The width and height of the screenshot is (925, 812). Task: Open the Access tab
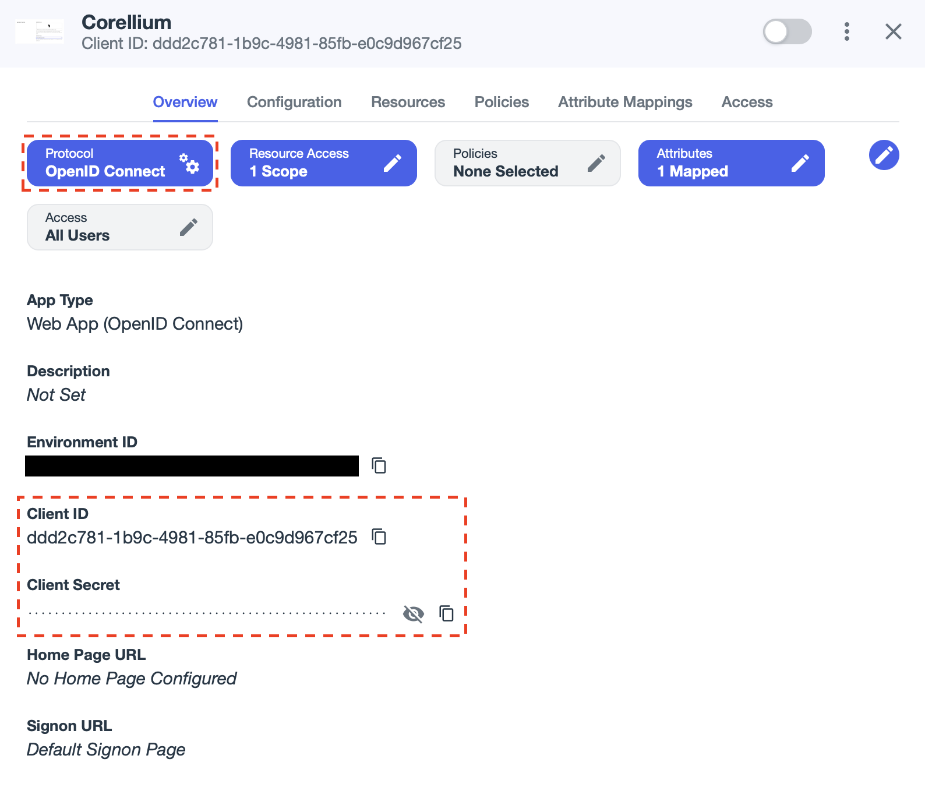pos(747,102)
